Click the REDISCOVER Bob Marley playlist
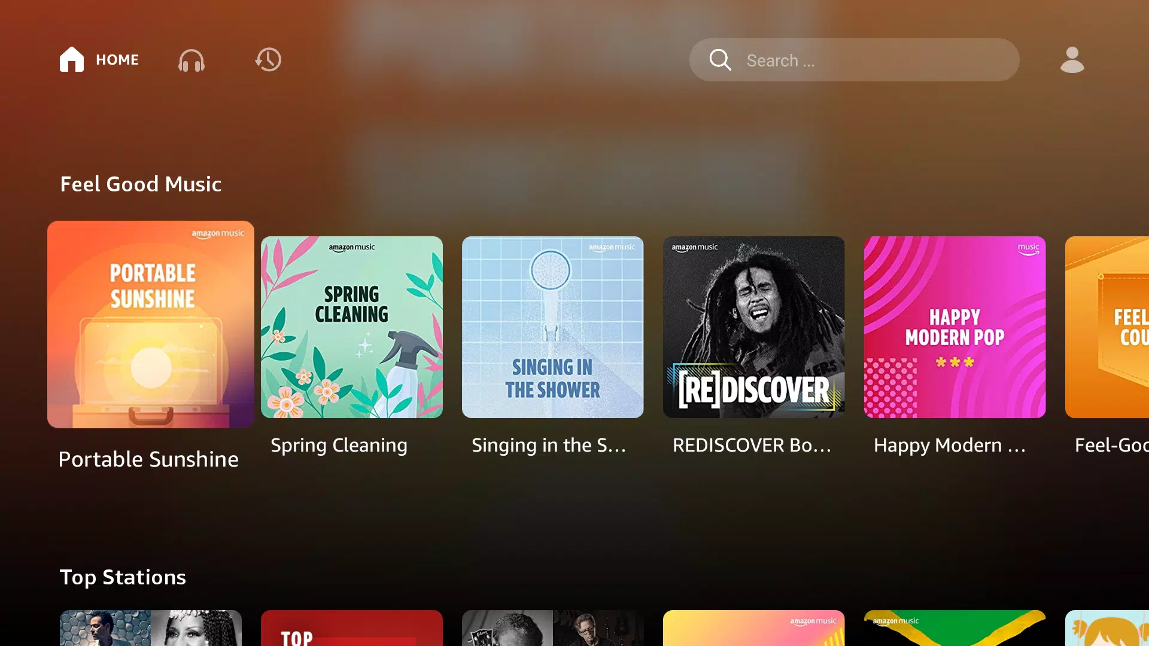The width and height of the screenshot is (1149, 646). click(753, 327)
